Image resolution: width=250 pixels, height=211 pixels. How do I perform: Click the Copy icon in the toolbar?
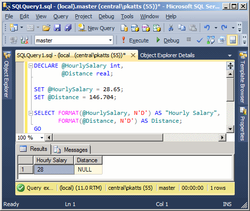pos(181,28)
